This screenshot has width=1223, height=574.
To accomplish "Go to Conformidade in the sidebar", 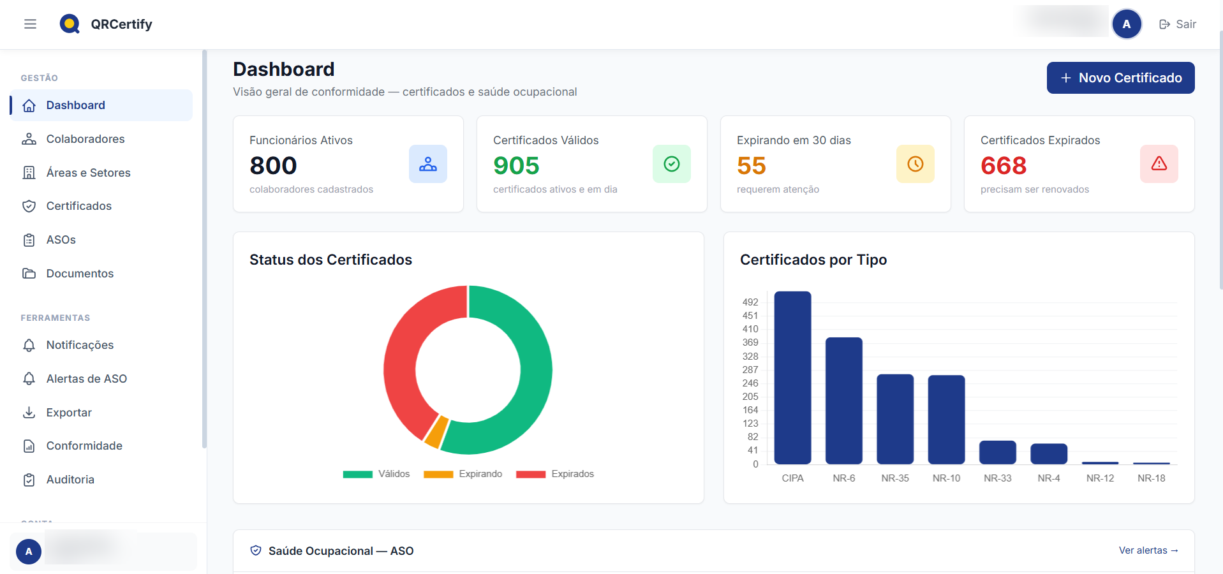I will [x=101, y=446].
